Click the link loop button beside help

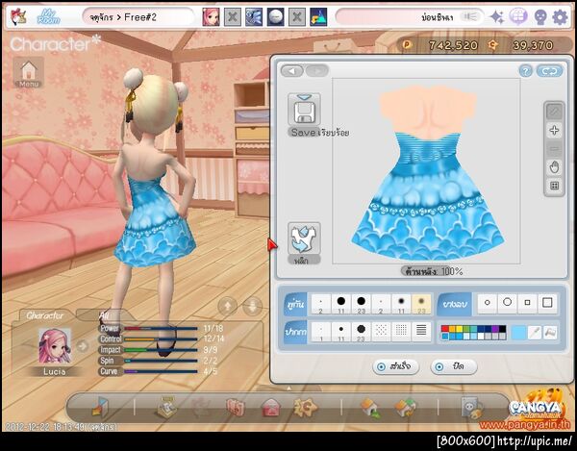click(x=549, y=71)
